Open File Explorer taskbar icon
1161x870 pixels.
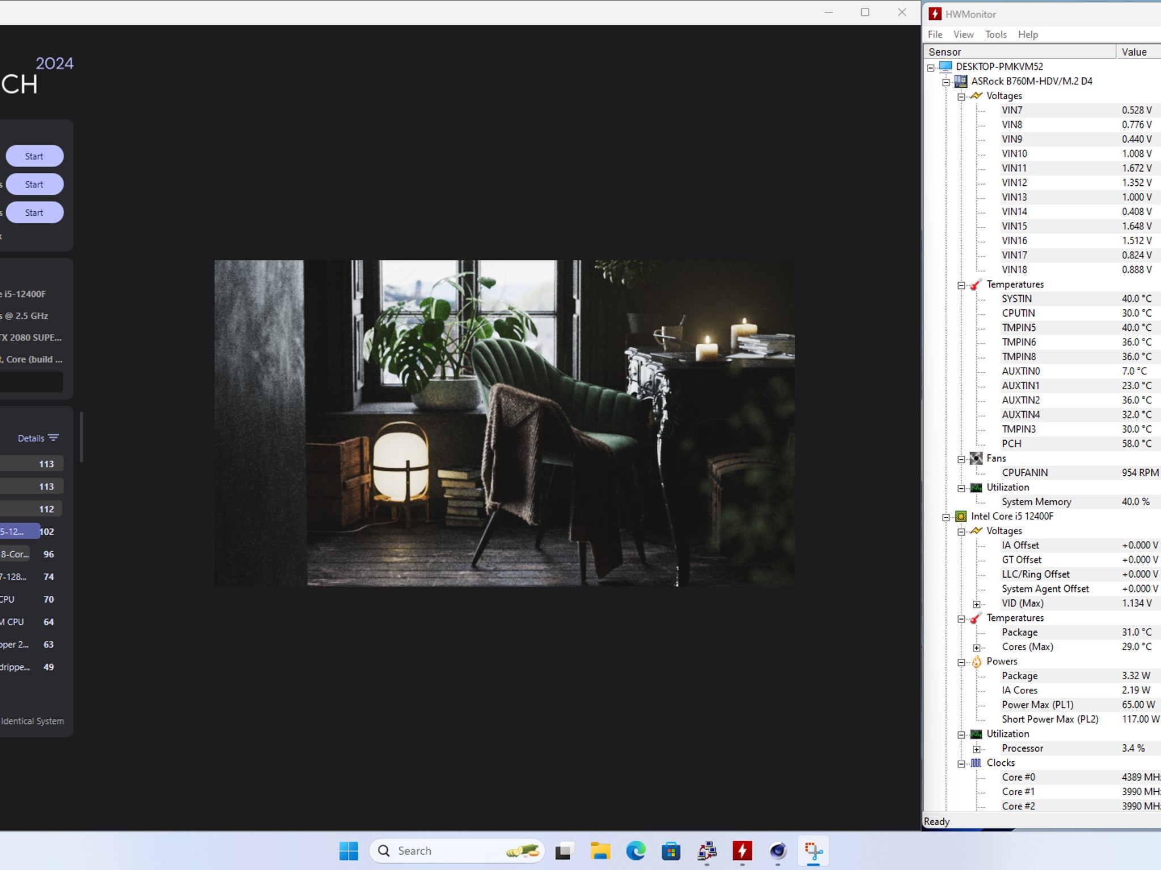point(600,851)
